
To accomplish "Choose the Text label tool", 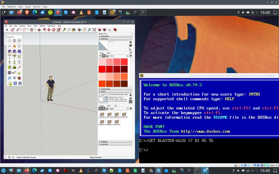I will click(69, 30).
